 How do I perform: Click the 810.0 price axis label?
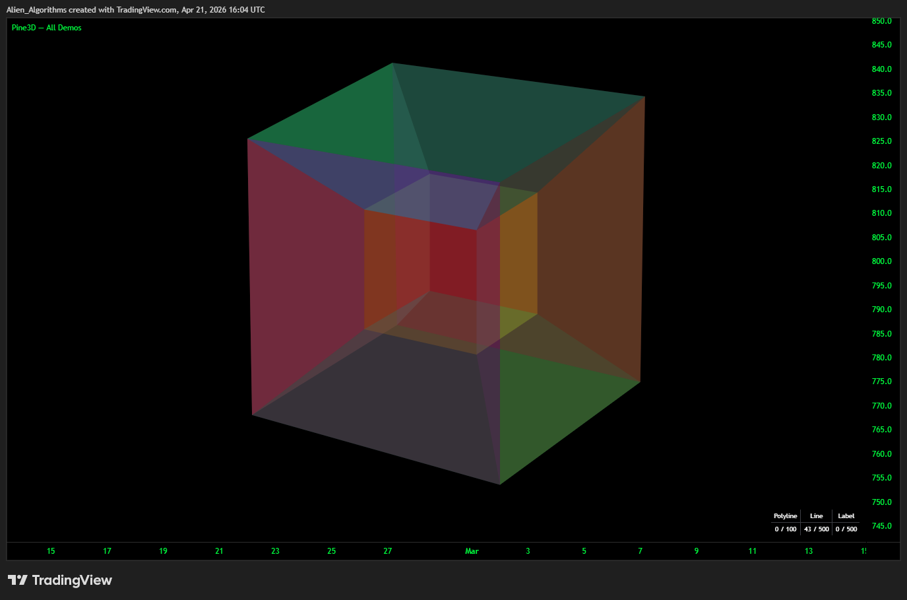[881, 213]
